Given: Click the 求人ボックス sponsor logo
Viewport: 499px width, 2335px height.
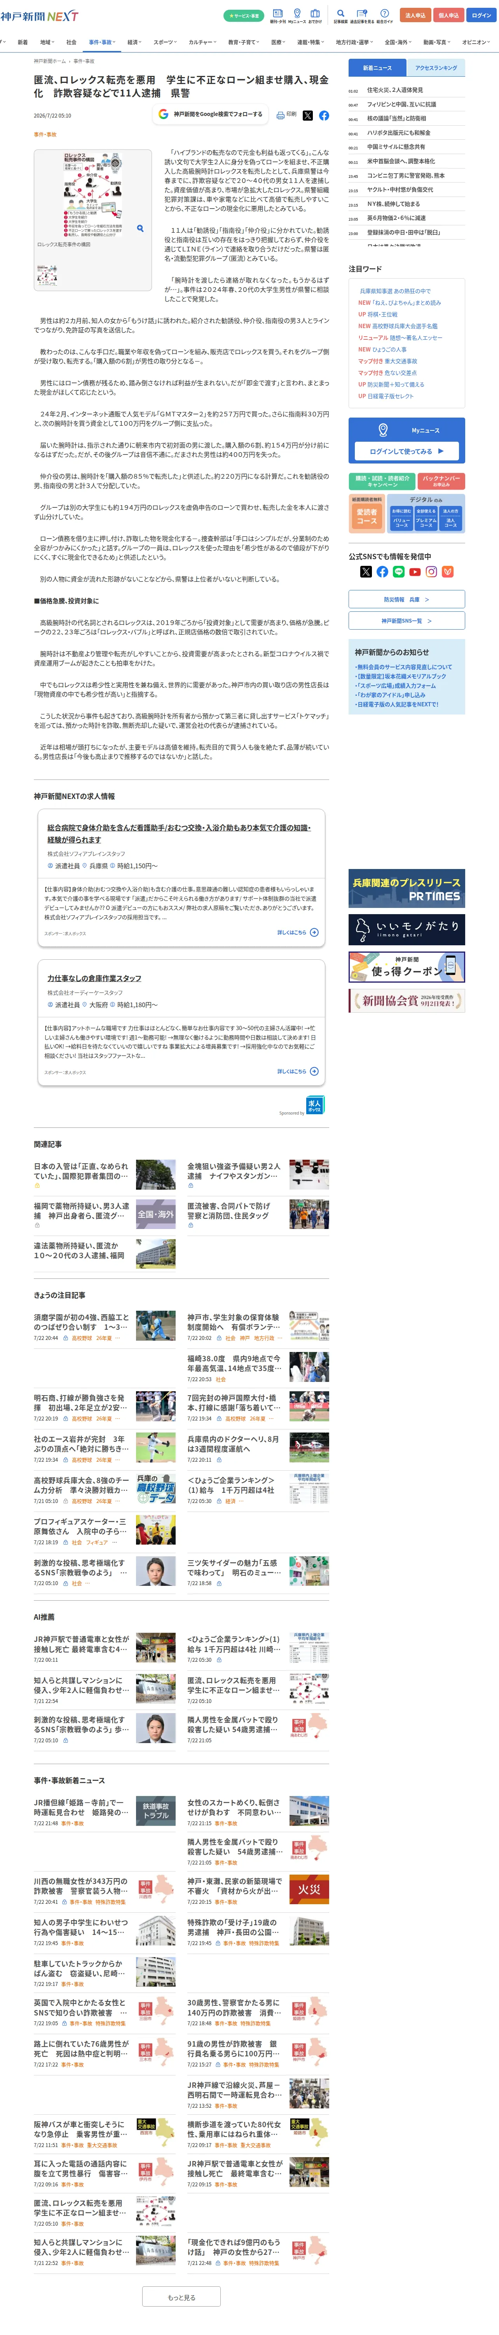Looking at the screenshot, I should tap(314, 1104).
